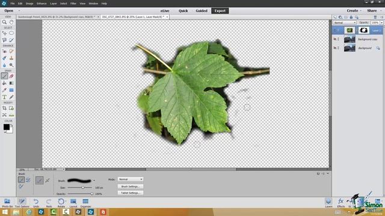Open the layer blend mode dropdown
The image size is (385, 216).
pyautogui.click(x=345, y=23)
